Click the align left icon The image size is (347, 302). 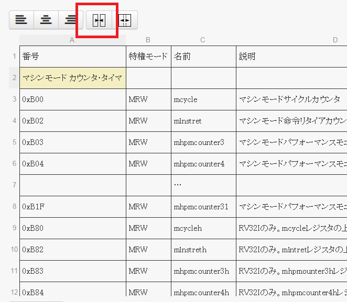tap(21, 20)
